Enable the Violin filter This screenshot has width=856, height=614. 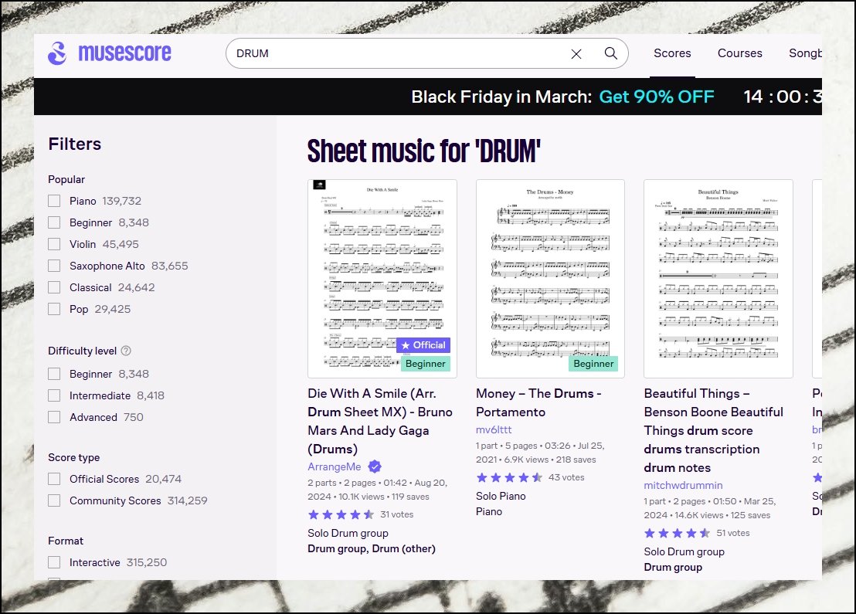click(54, 244)
